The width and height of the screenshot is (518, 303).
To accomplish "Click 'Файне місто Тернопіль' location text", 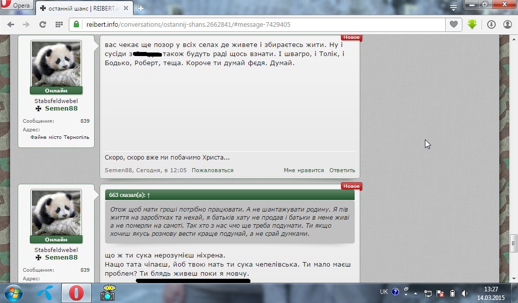I will pos(60,137).
